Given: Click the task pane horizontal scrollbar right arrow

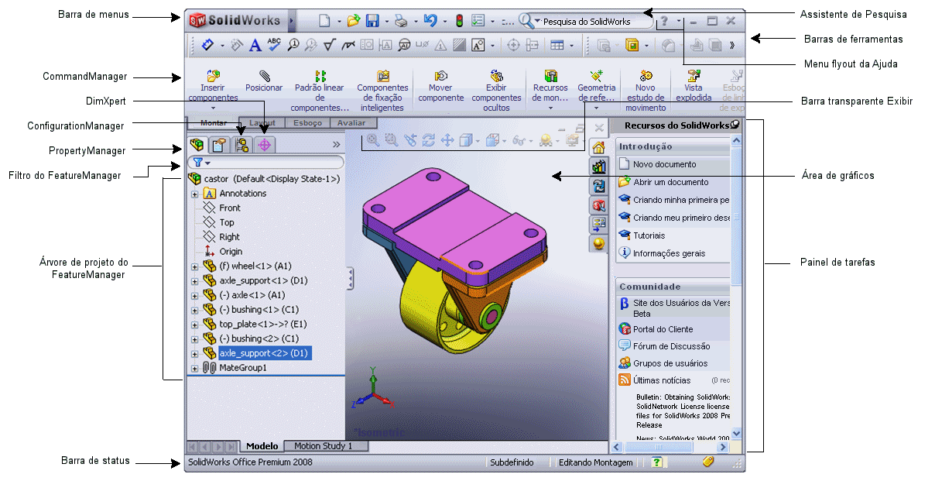Looking at the screenshot, I should (723, 447).
